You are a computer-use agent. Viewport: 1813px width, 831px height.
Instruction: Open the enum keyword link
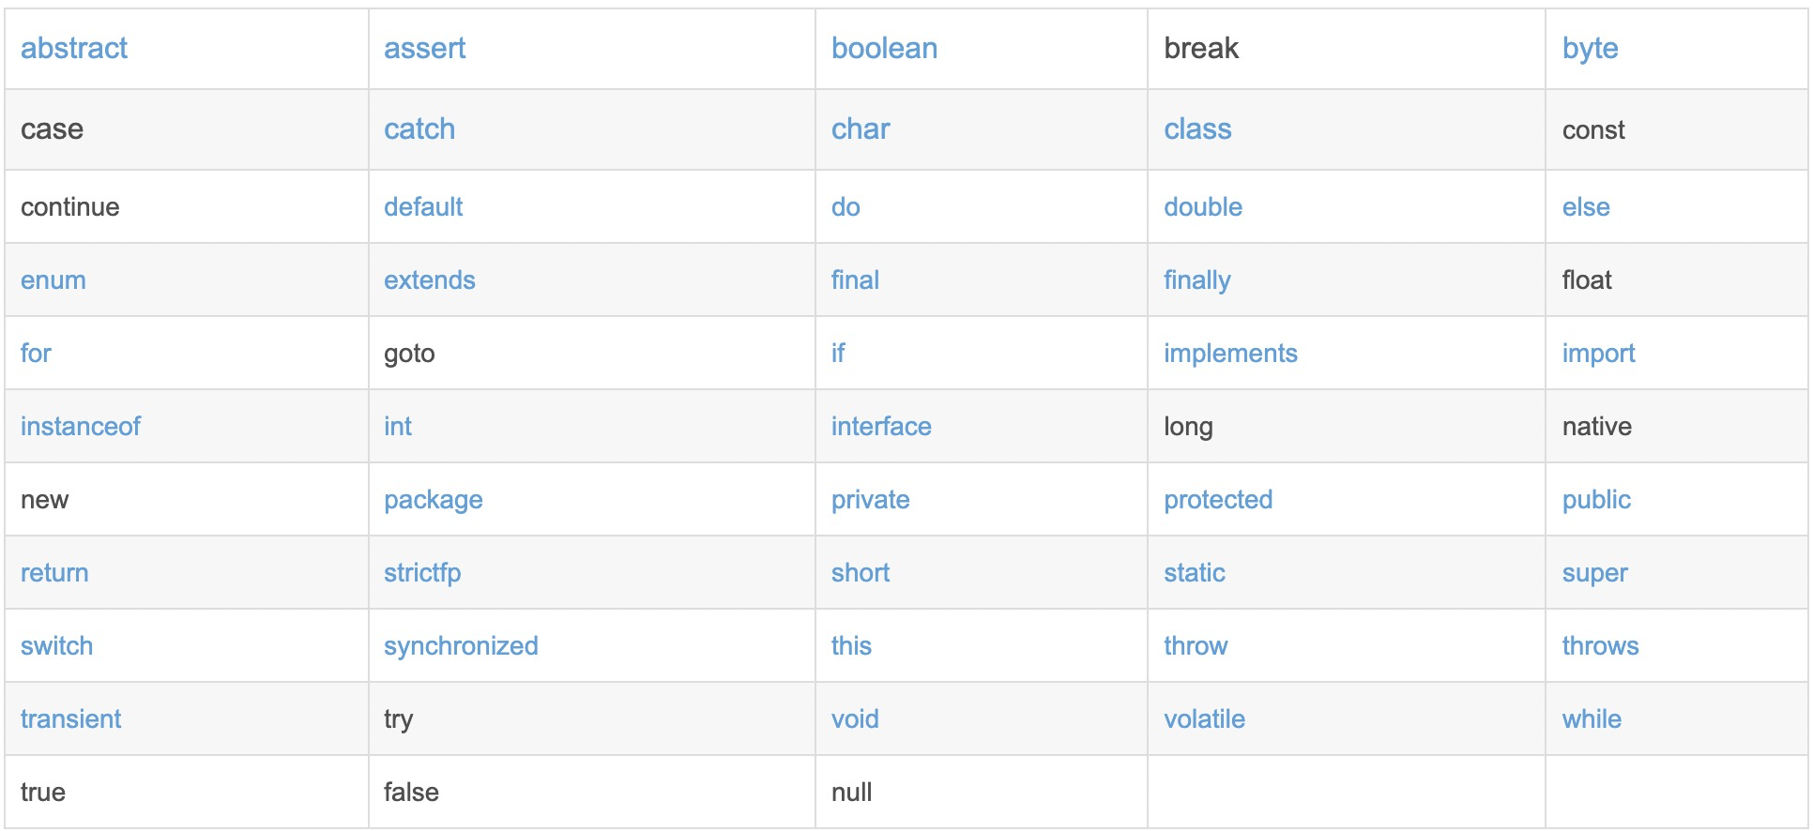[x=53, y=280]
